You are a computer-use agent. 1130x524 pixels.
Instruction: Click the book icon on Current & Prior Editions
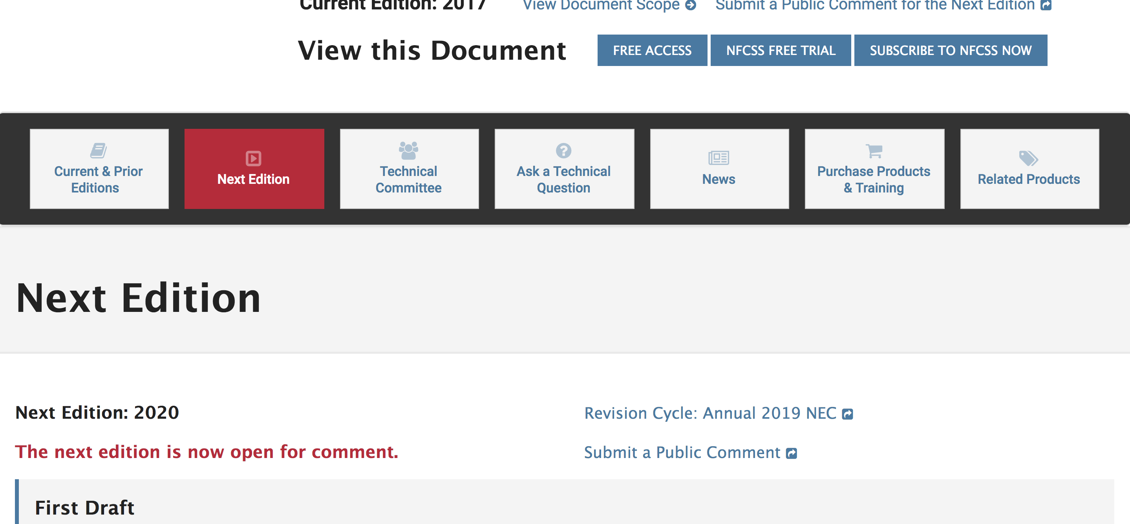pyautogui.click(x=99, y=150)
